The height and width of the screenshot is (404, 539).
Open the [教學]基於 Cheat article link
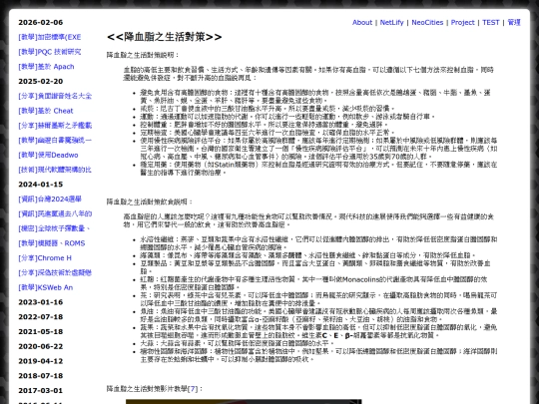[46, 111]
